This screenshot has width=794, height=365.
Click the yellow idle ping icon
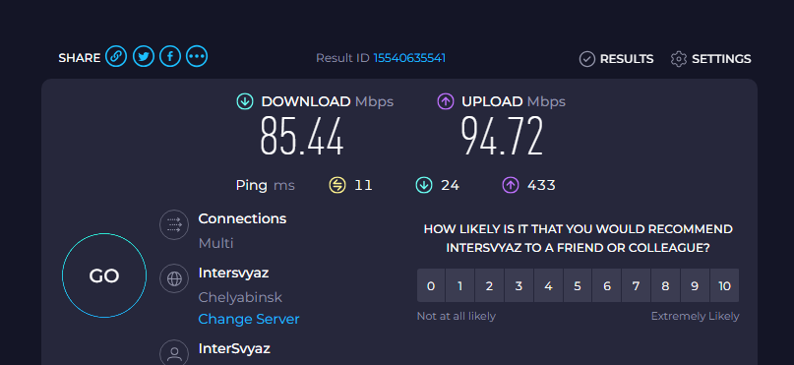[337, 185]
